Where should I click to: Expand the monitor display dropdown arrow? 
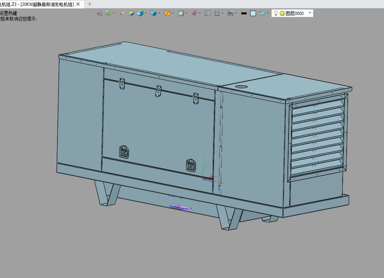pos(236,14)
